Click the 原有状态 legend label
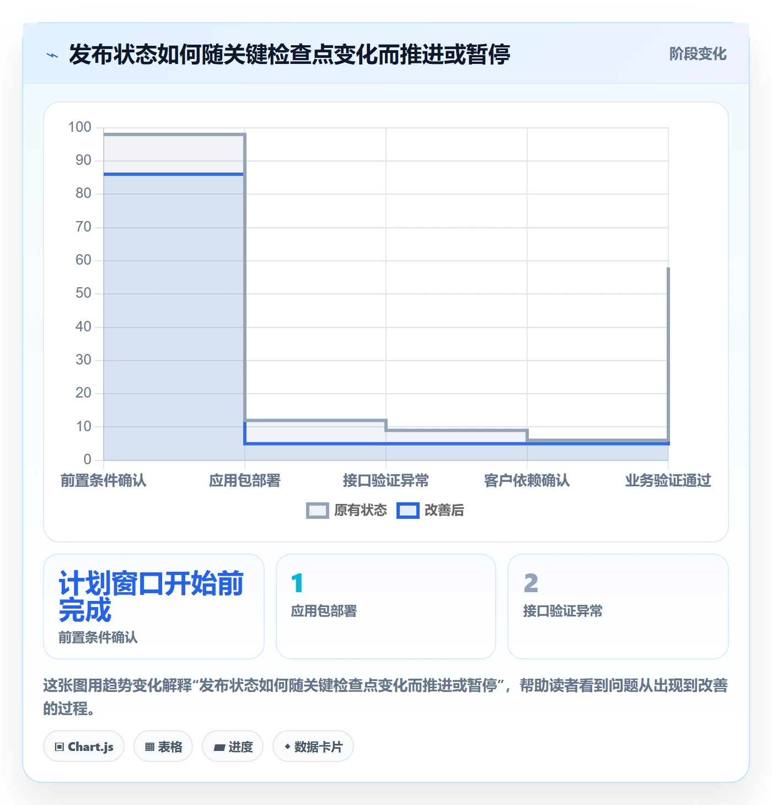Viewport: 772px width, 805px height. [361, 511]
